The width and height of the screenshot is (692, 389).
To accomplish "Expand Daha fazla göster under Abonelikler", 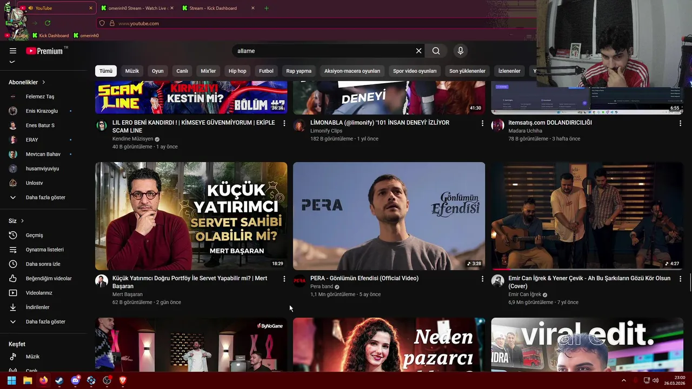I will (43, 197).
